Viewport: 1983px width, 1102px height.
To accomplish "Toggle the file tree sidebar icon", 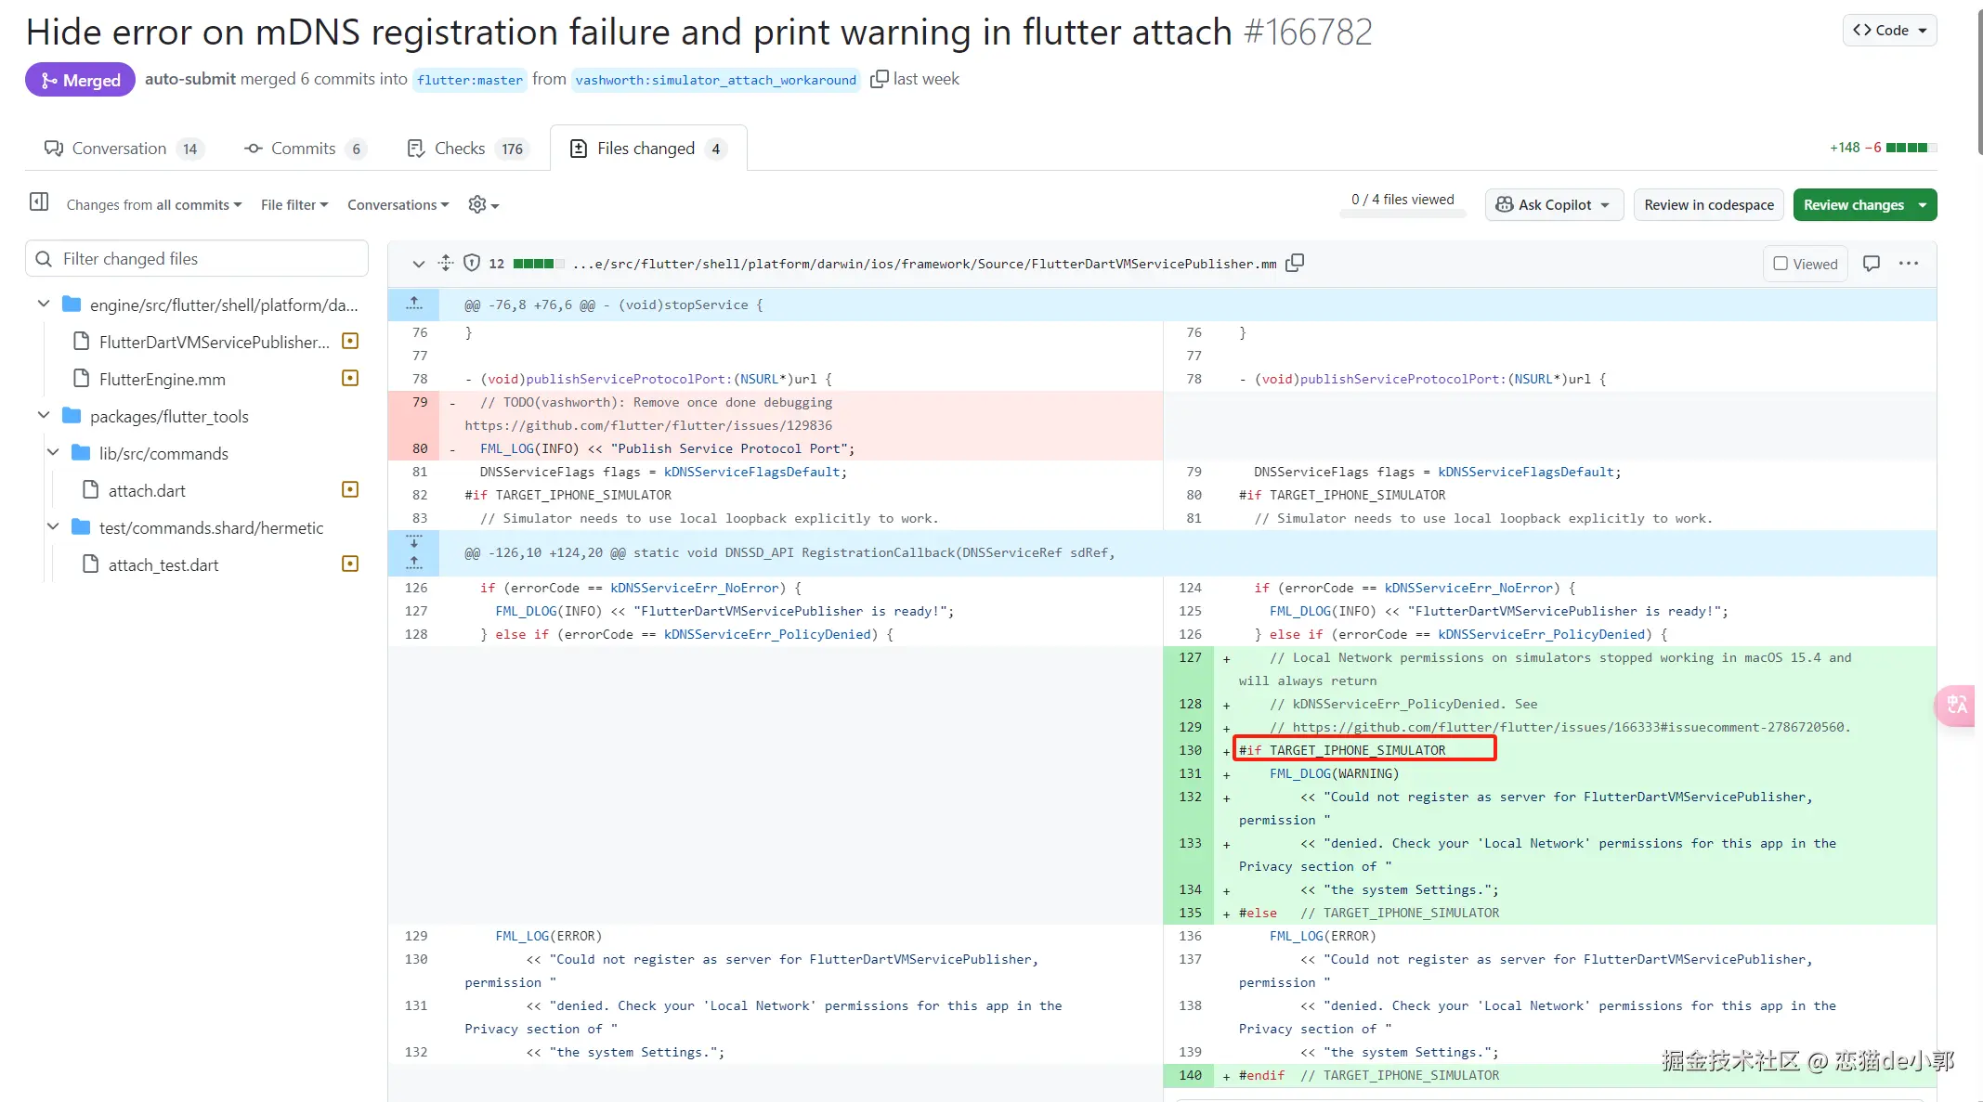I will [x=39, y=202].
